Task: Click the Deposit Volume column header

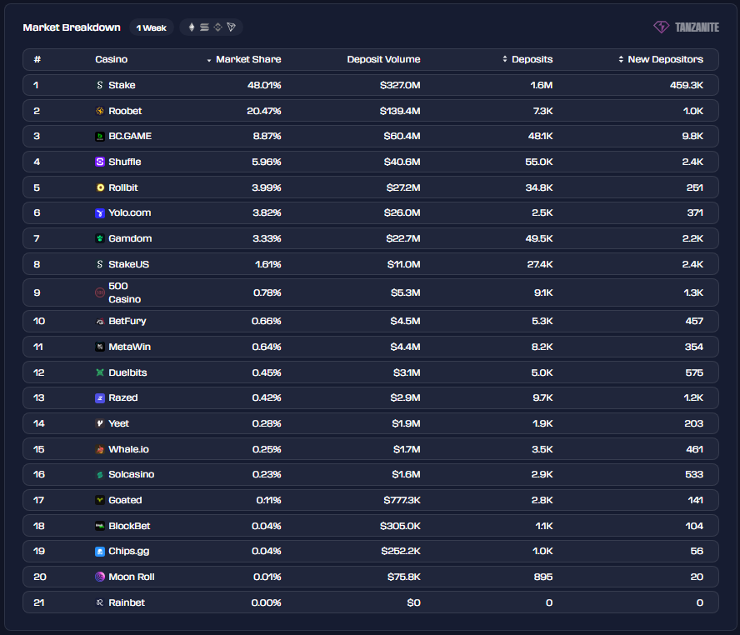Action: [x=383, y=59]
